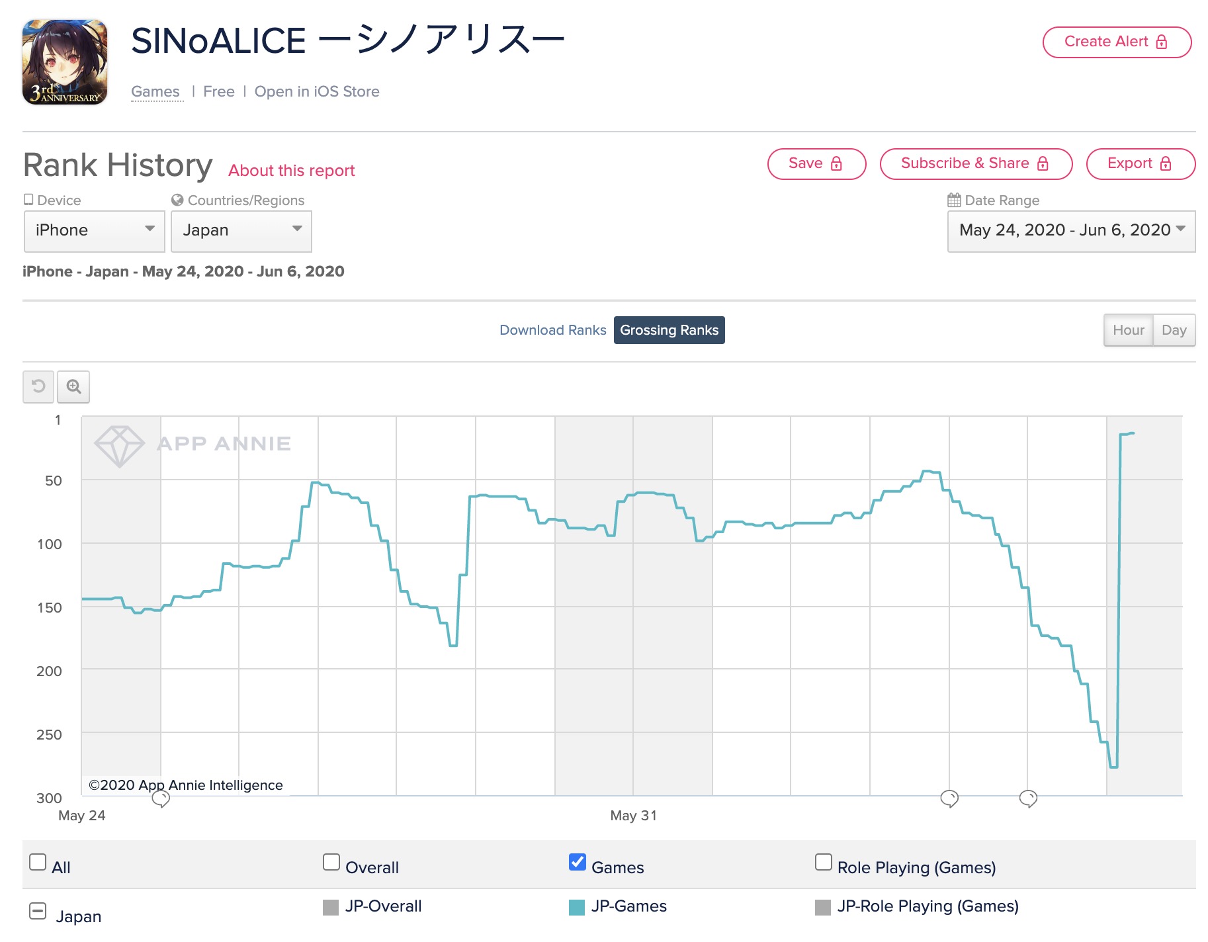Image resolution: width=1208 pixels, height=942 pixels.
Task: Switch chart granularity to Hour
Action: coord(1128,330)
